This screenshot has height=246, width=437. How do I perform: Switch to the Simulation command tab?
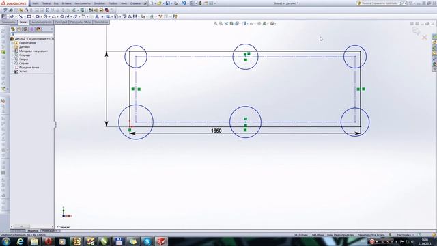pyautogui.click(x=101, y=22)
